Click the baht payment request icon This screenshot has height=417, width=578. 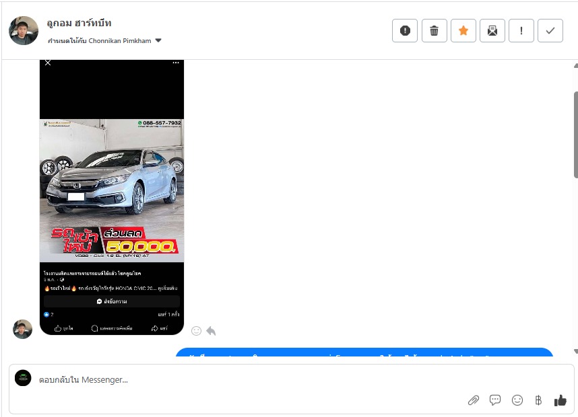[538, 400]
